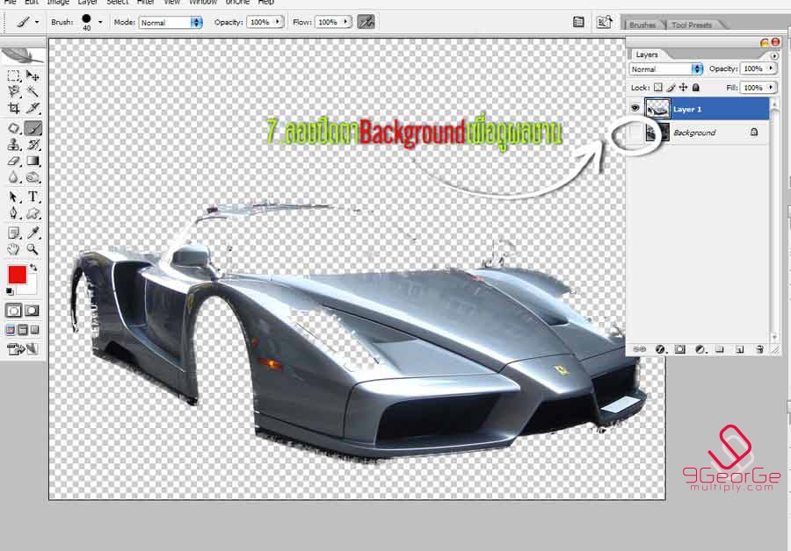Switch to full screen mode
This screenshot has height=551, width=791.
click(34, 330)
